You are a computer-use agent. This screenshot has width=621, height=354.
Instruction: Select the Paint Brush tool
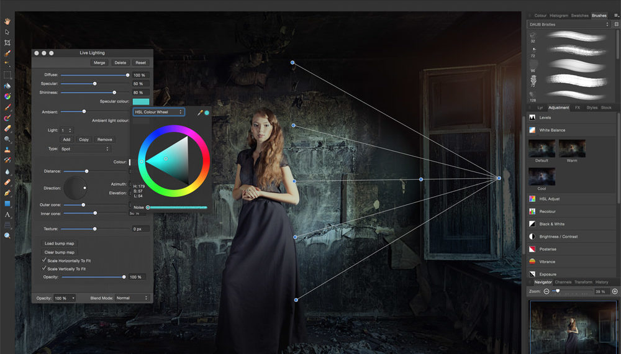pyautogui.click(x=7, y=107)
